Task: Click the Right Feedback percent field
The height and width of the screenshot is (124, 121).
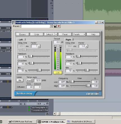Action: click(x=69, y=57)
